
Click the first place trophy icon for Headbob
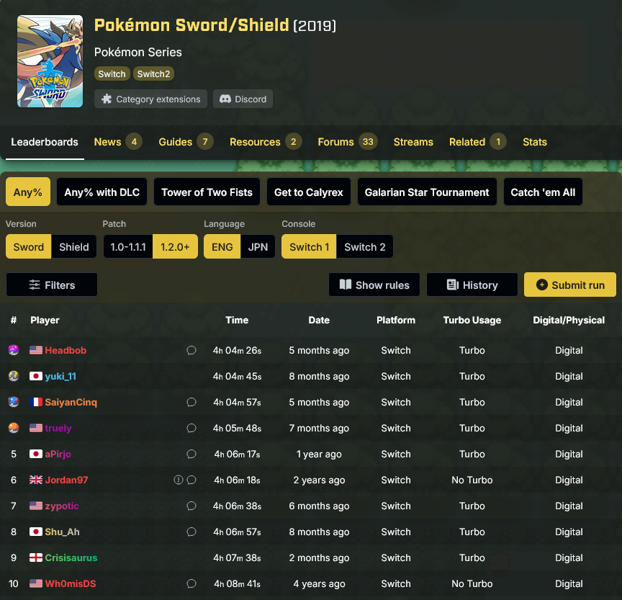[x=14, y=350]
